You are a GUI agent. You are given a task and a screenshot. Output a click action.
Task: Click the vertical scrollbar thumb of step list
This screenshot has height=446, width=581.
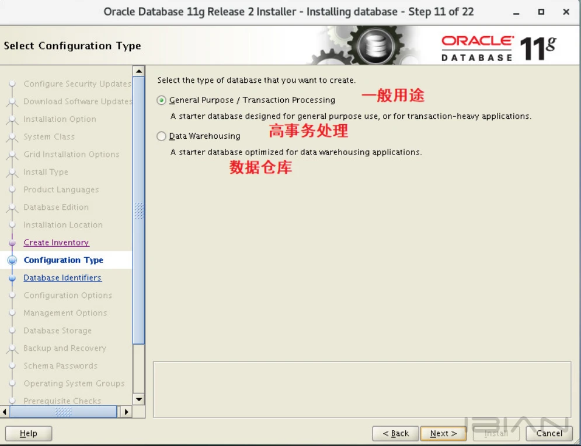coord(138,210)
